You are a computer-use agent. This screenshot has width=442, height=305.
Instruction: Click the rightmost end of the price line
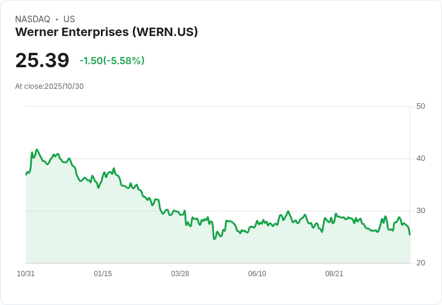(410, 234)
